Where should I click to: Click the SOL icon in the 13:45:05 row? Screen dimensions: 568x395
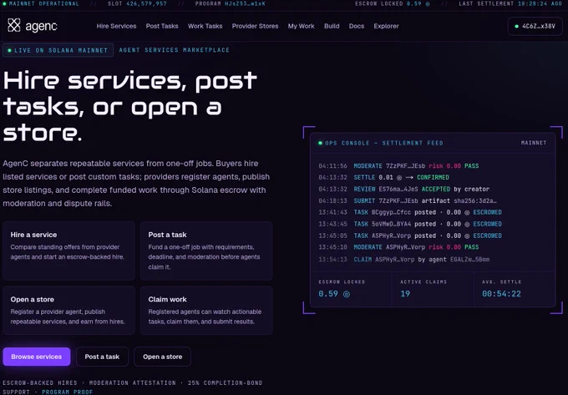click(467, 235)
